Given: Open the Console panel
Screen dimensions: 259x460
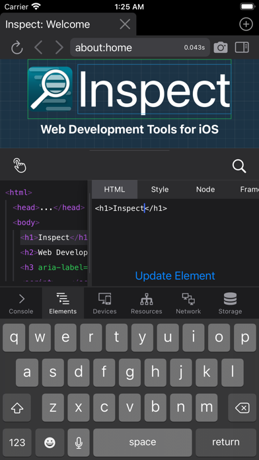Looking at the screenshot, I should tap(21, 303).
